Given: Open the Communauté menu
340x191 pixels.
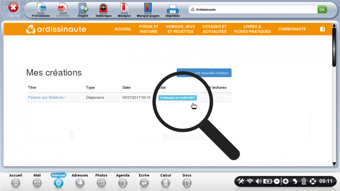Looking at the screenshot, I should (x=292, y=29).
